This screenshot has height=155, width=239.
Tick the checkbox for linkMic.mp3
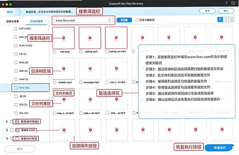55,82
